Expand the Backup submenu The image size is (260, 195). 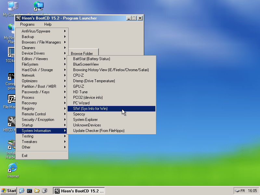(42, 37)
